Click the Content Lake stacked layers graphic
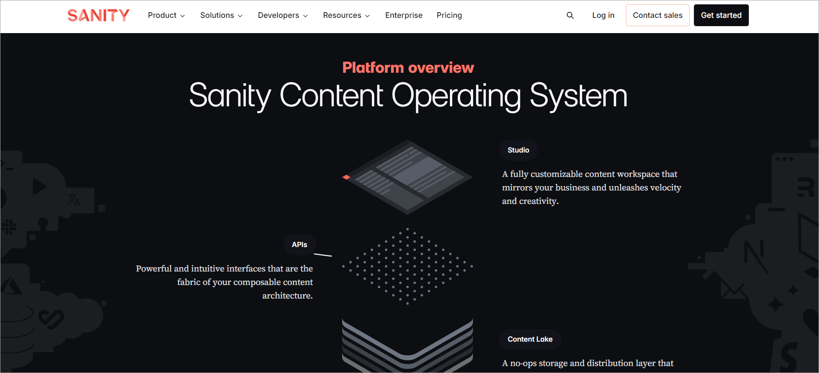 pos(407,345)
